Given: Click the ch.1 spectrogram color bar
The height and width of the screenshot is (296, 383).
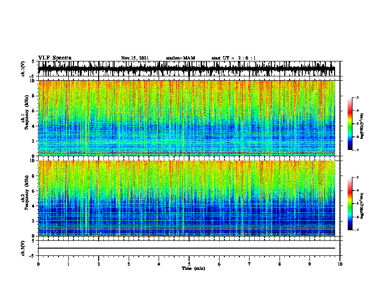Looking at the screenshot, I should (x=350, y=124).
